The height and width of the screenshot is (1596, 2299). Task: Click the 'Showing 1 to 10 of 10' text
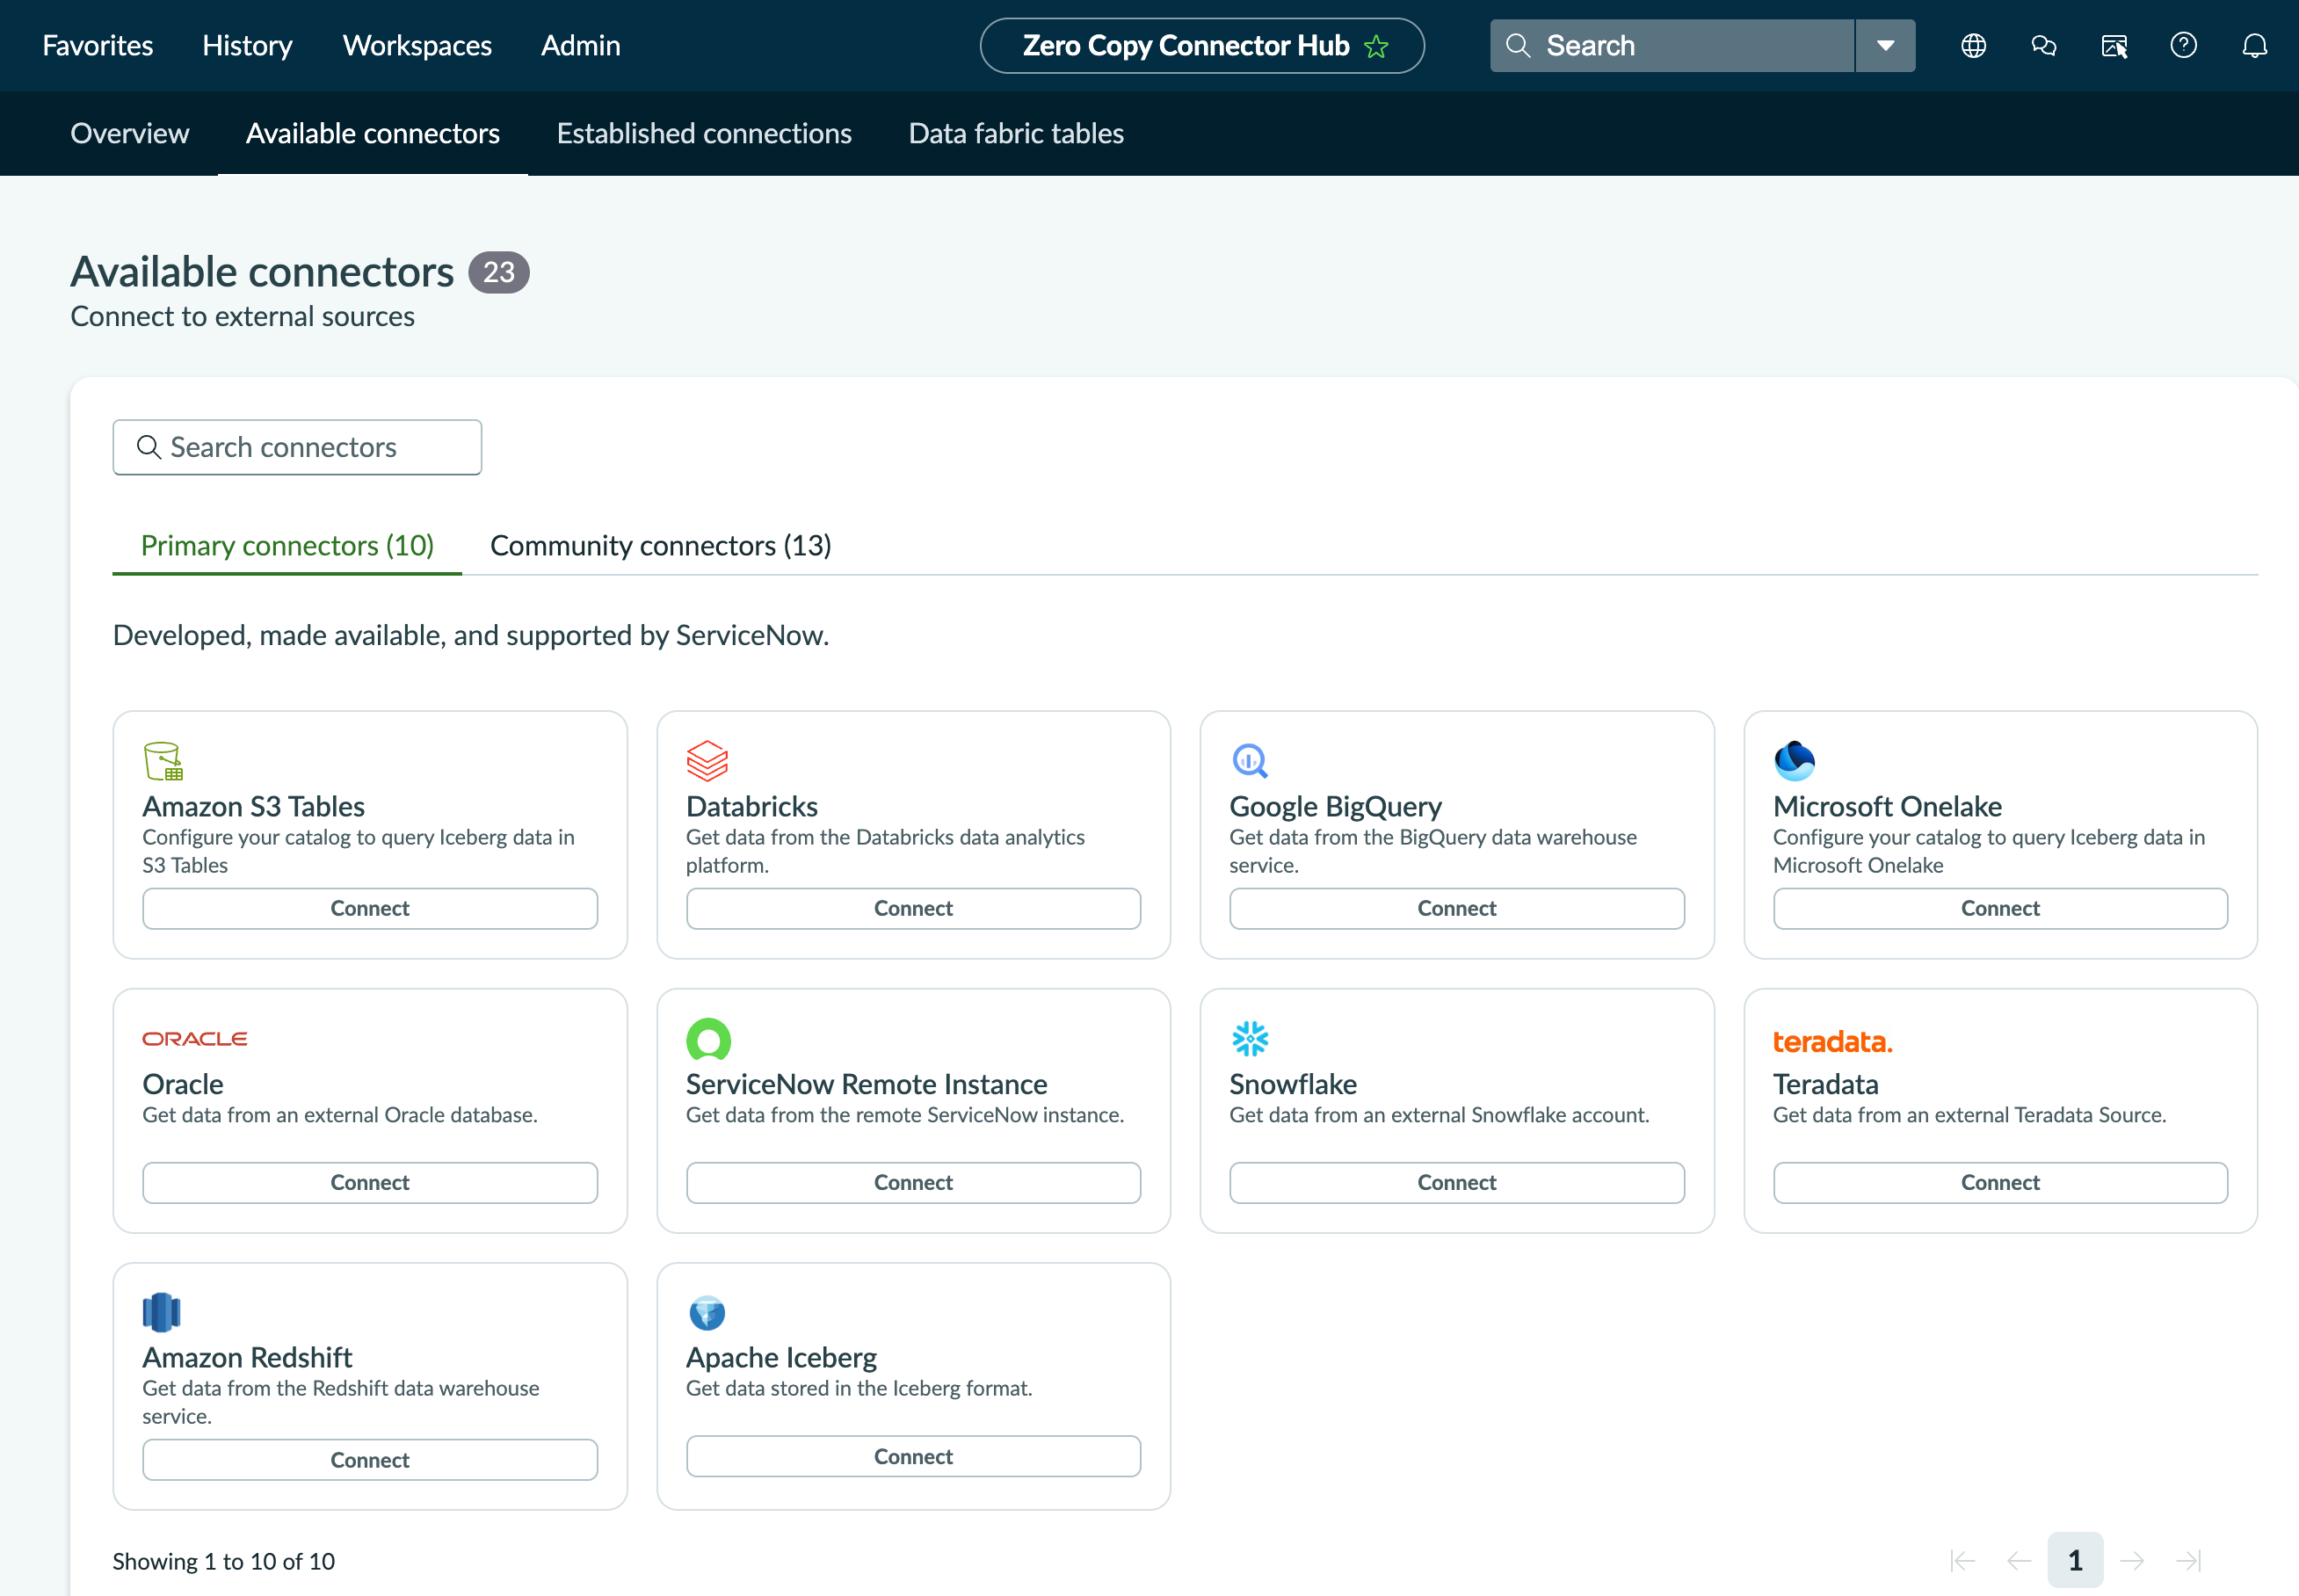(x=224, y=1561)
